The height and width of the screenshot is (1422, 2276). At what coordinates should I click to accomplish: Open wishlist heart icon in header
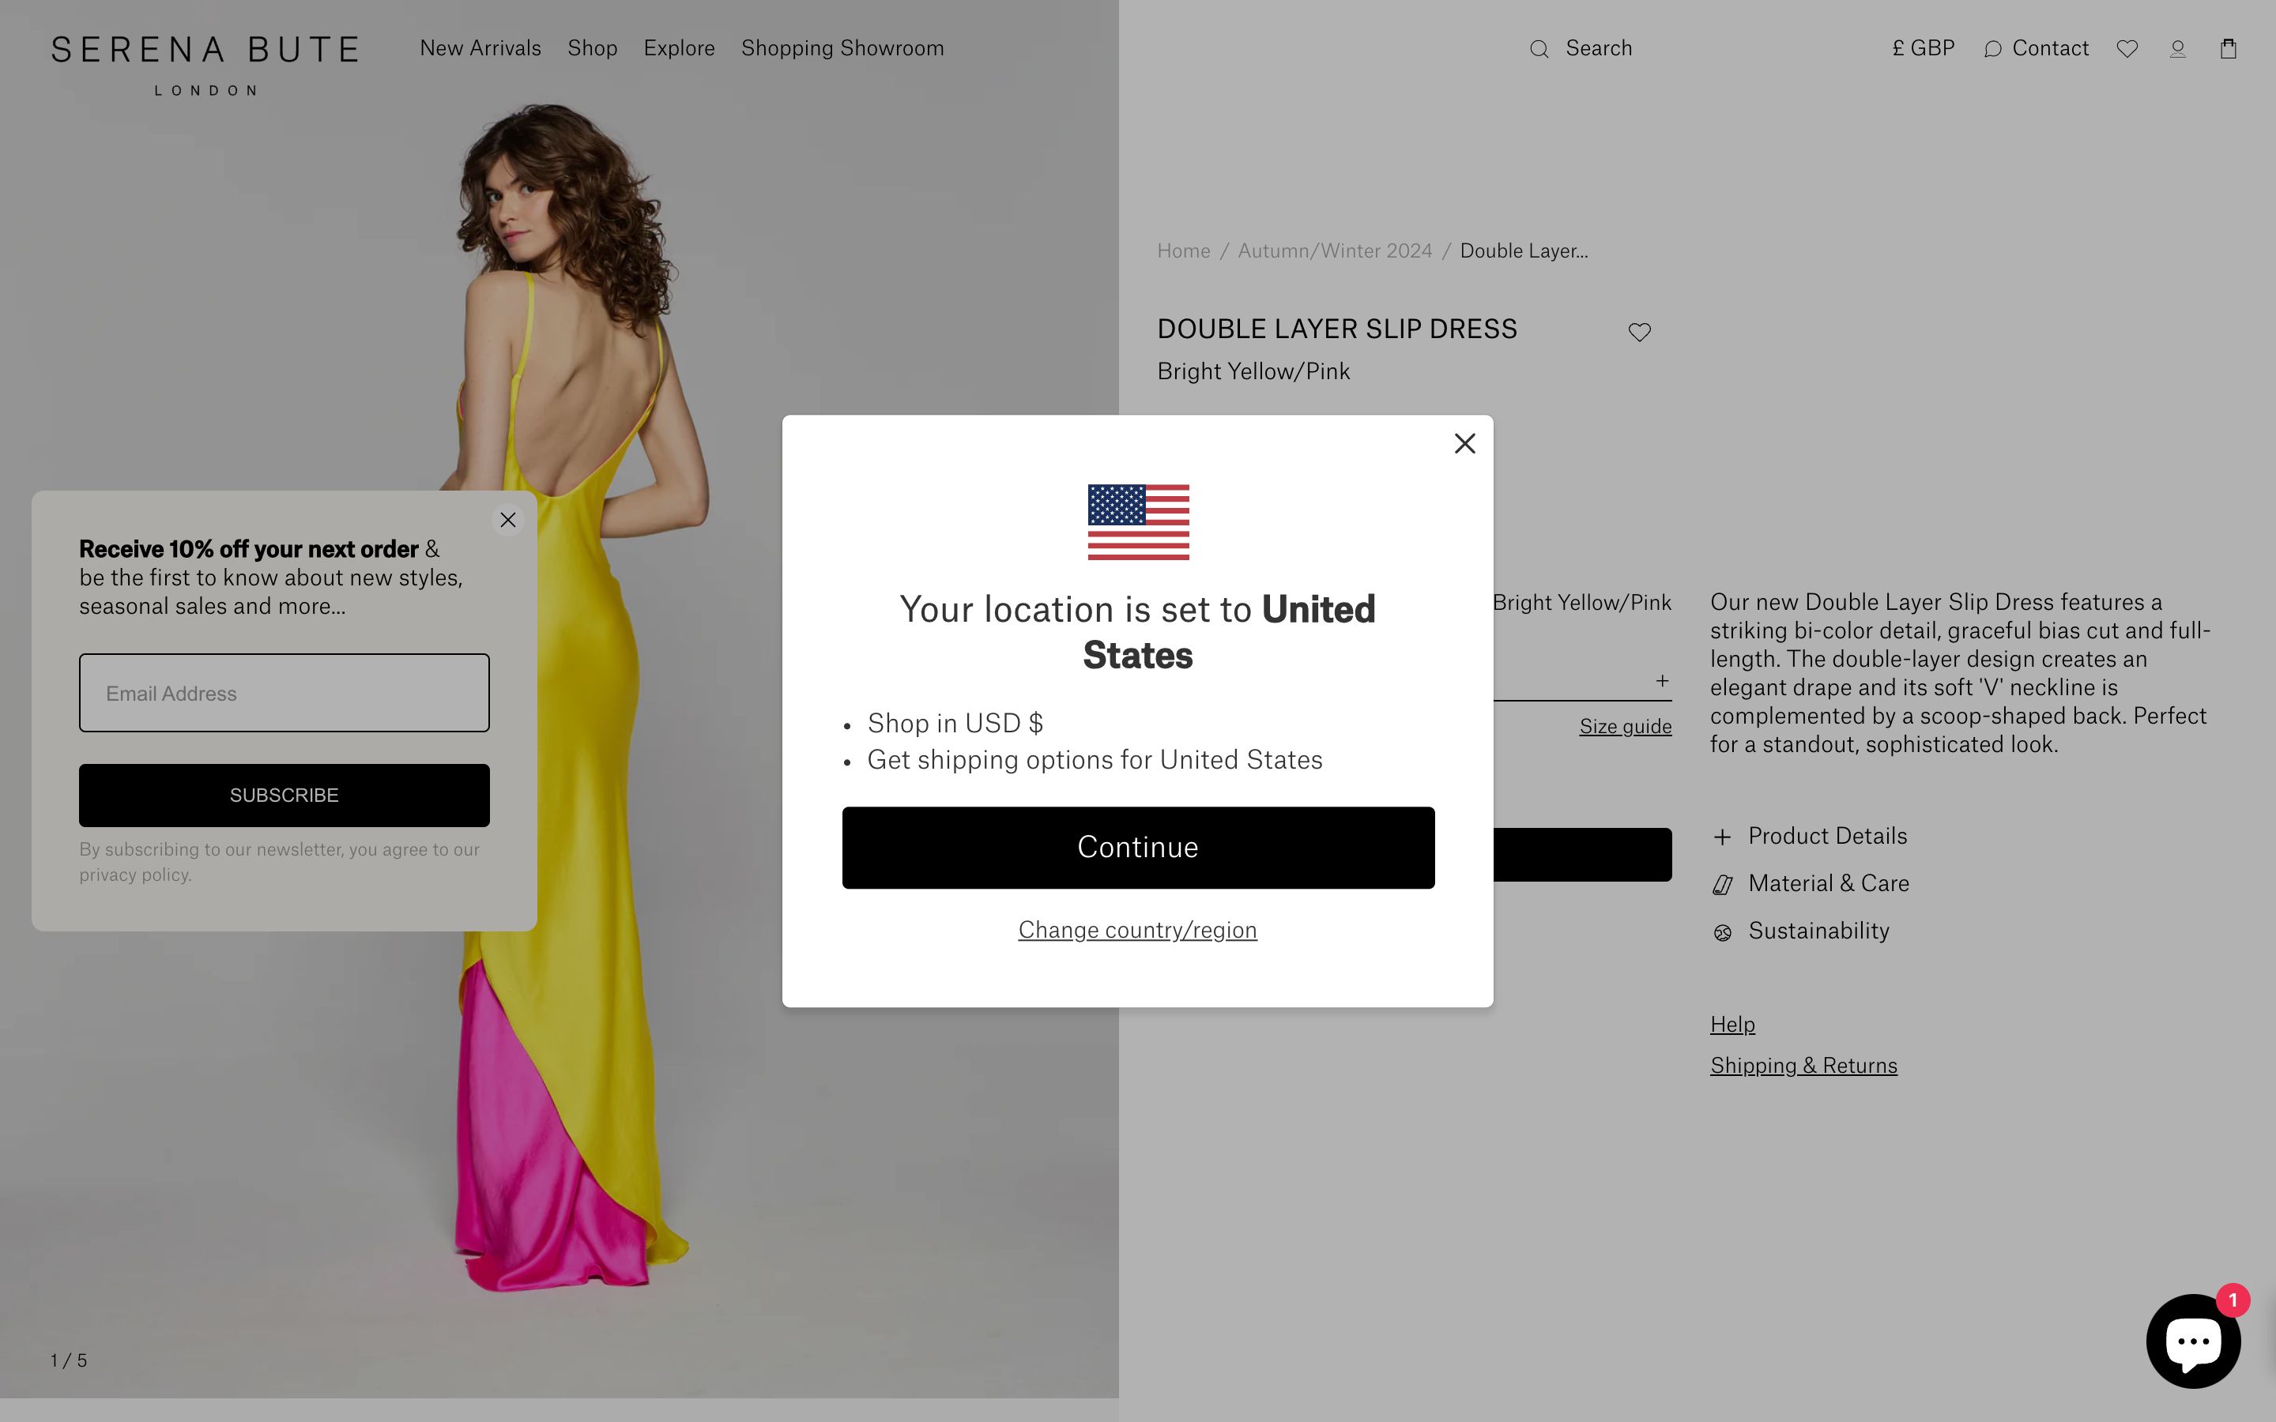tap(2127, 49)
